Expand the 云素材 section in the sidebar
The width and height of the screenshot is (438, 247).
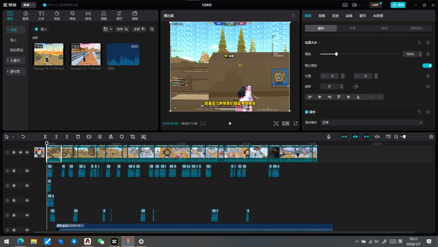pos(15,61)
